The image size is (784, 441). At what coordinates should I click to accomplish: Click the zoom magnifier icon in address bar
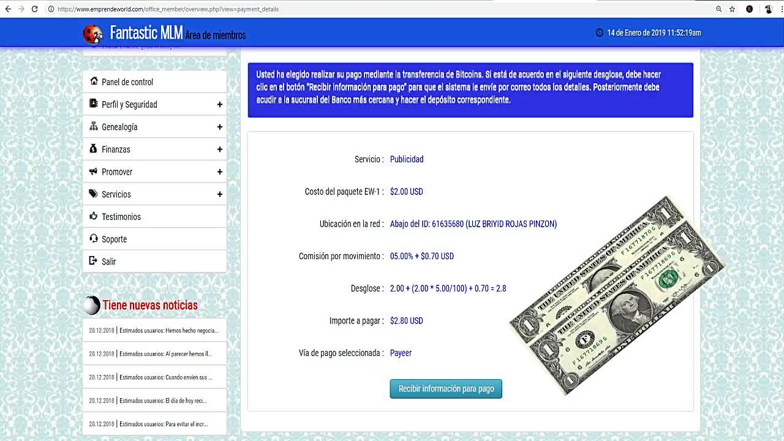719,9
